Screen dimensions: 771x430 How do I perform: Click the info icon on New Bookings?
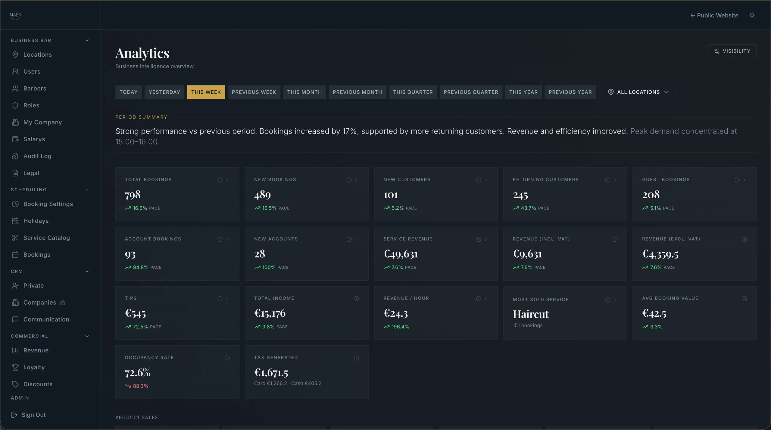pos(349,180)
